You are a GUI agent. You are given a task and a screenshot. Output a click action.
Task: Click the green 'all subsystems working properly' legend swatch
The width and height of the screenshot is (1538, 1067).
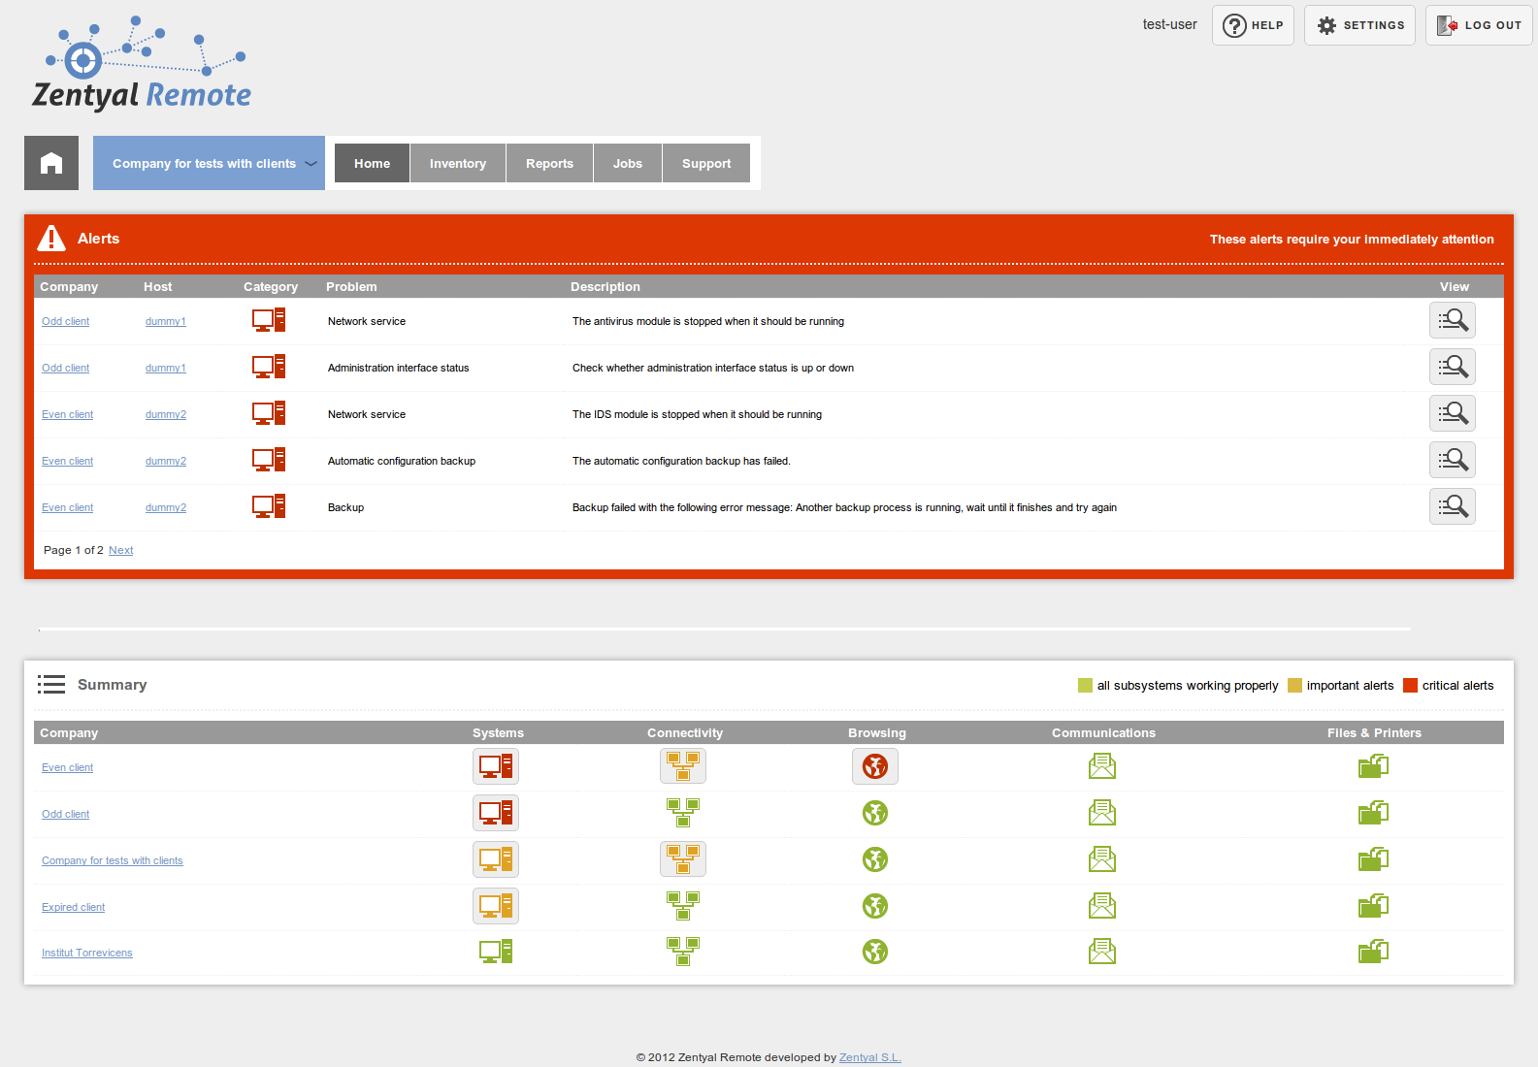[x=1085, y=686]
